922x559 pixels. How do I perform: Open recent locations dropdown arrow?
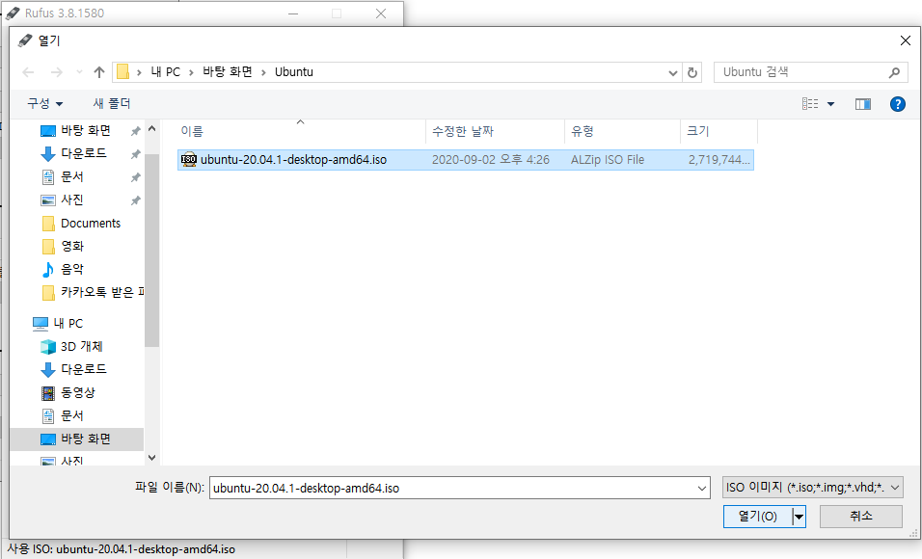point(79,72)
